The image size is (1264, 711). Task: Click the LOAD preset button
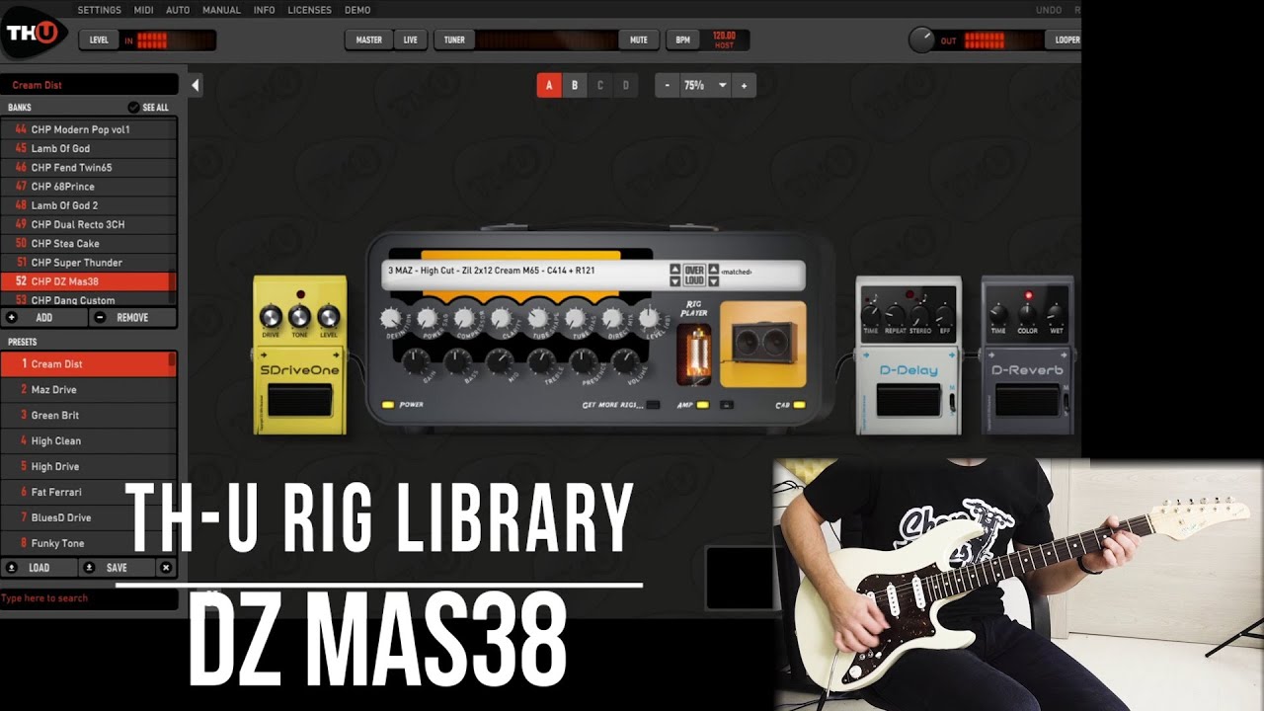tap(39, 568)
